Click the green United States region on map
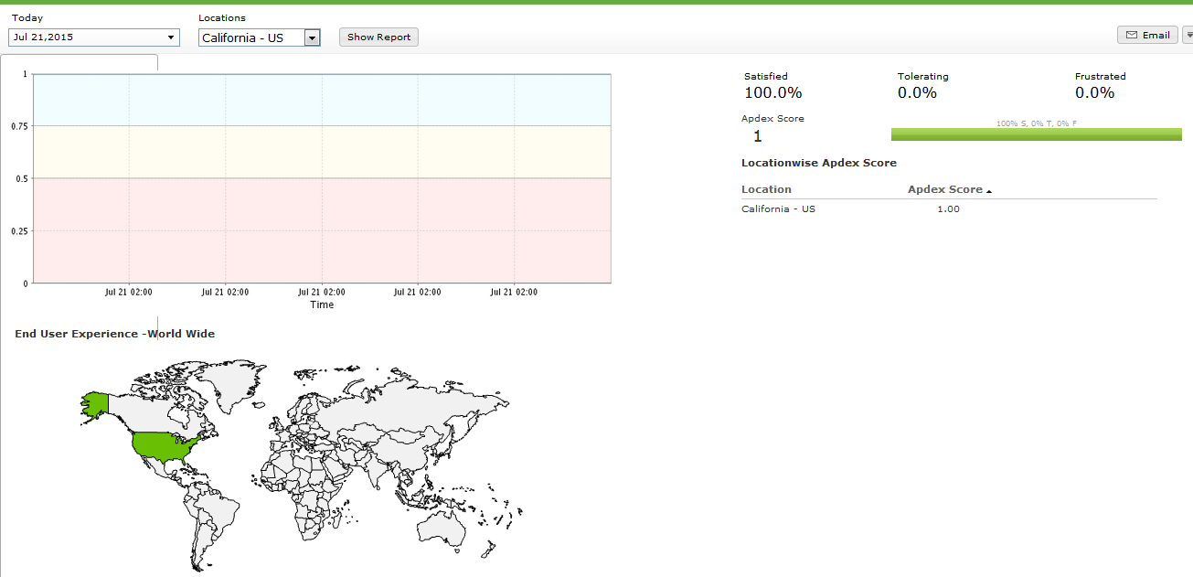The image size is (1193, 577). coord(165,446)
